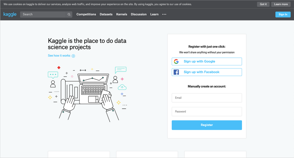Click the Google logo icon

176,62
